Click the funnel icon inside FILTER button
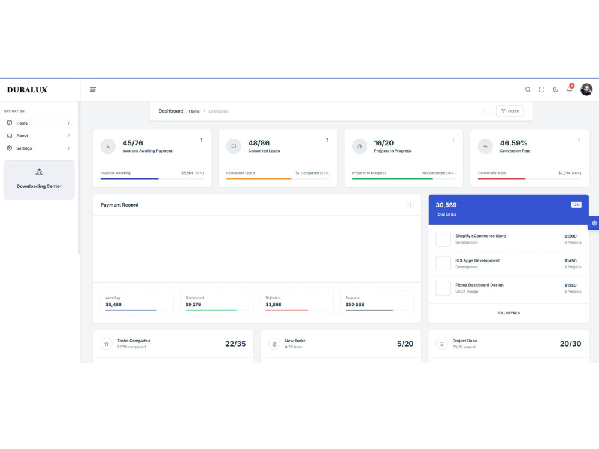 pos(503,111)
